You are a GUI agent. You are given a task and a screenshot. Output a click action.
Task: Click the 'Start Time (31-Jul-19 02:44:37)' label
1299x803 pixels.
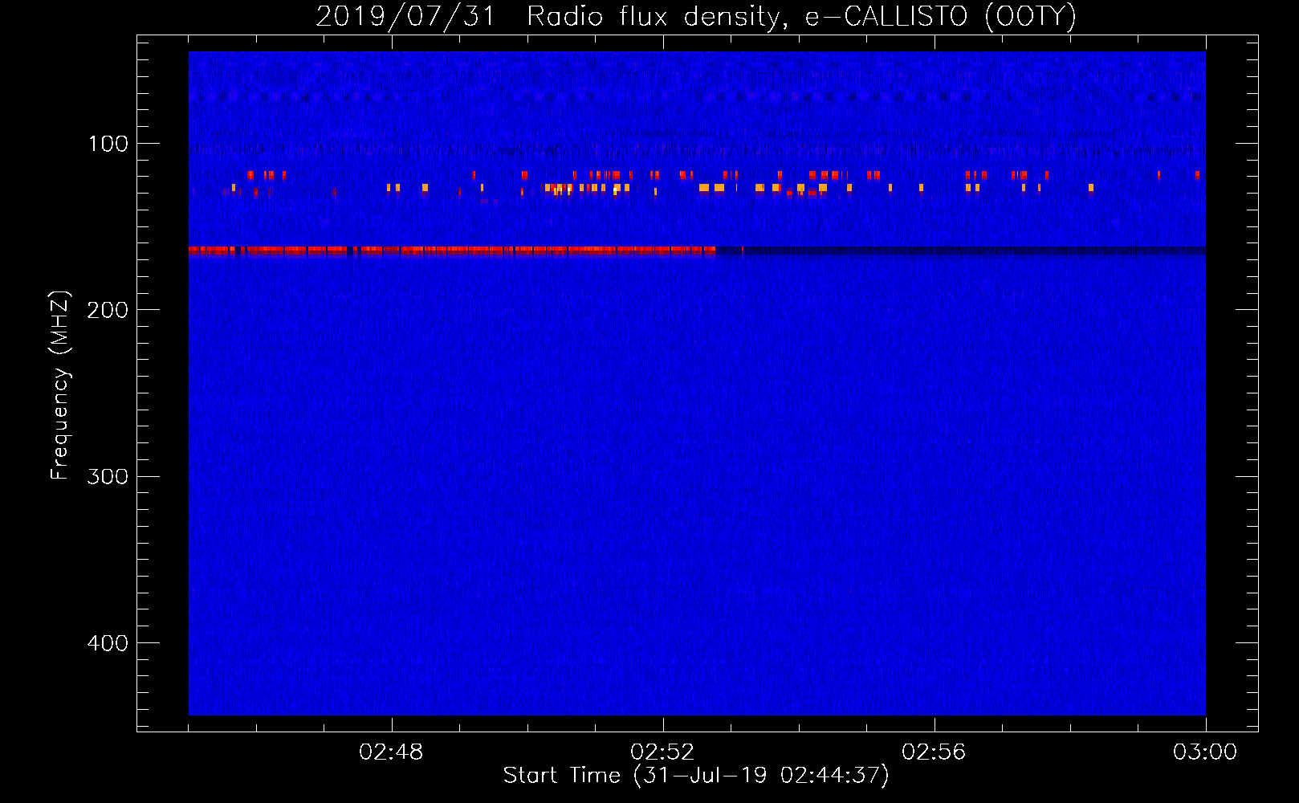point(696,776)
